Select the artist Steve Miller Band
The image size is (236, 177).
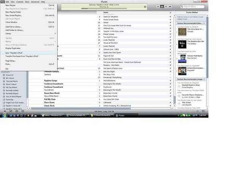tap(51, 96)
